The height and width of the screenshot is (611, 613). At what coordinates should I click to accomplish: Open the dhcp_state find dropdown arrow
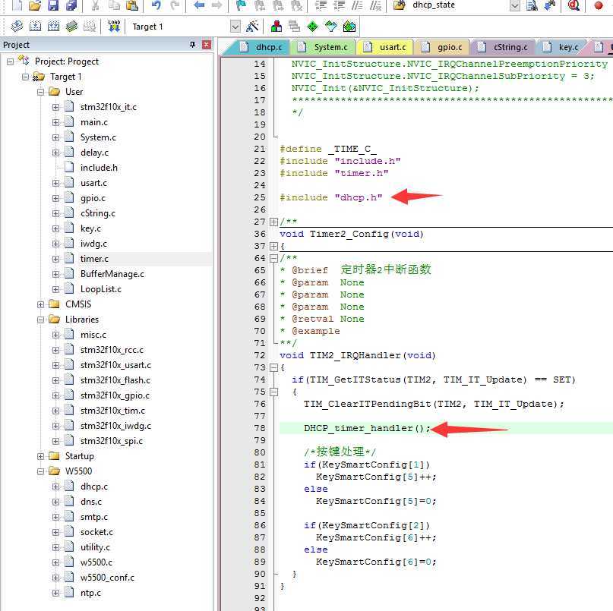[x=515, y=5]
